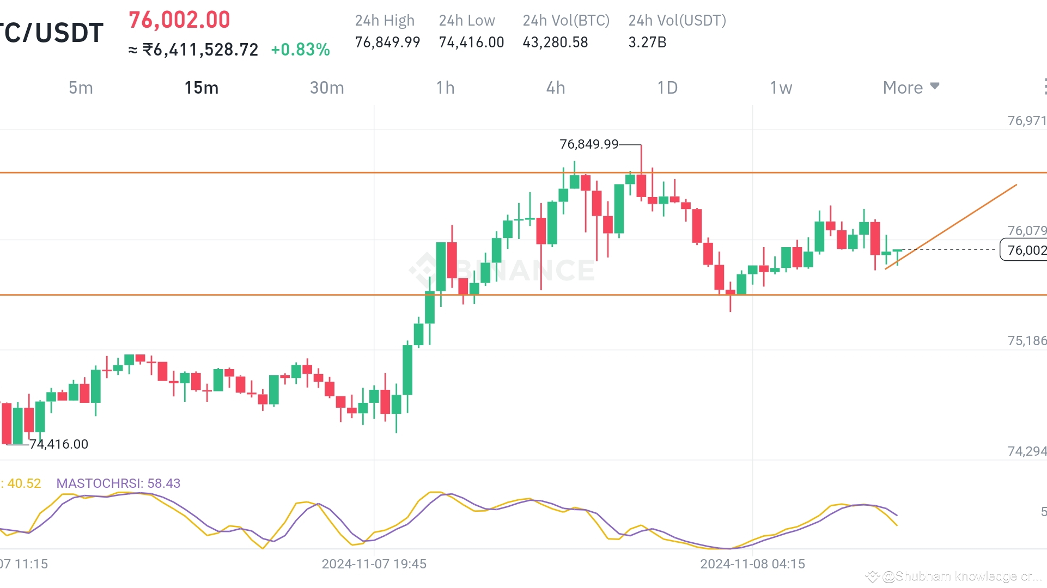The width and height of the screenshot is (1047, 588).
Task: Expand the More timeframes dropdown
Action: pos(911,88)
